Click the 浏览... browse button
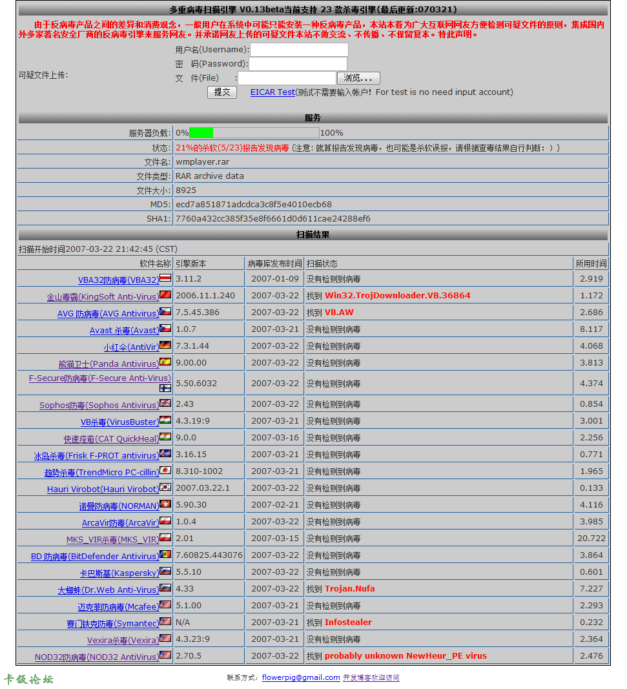This screenshot has height=689, width=627. 358,77
